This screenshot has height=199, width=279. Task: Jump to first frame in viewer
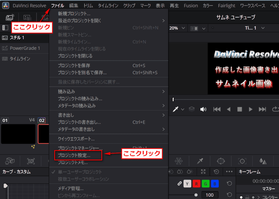click(x=217, y=109)
